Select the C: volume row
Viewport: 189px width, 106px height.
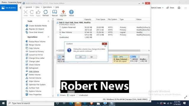click(103, 30)
